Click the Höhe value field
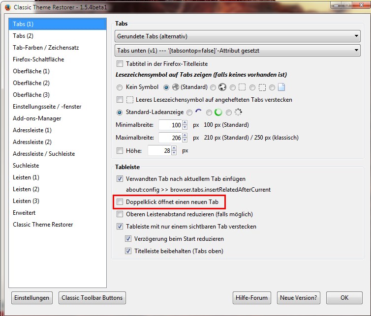The image size is (371, 316). coord(159,150)
